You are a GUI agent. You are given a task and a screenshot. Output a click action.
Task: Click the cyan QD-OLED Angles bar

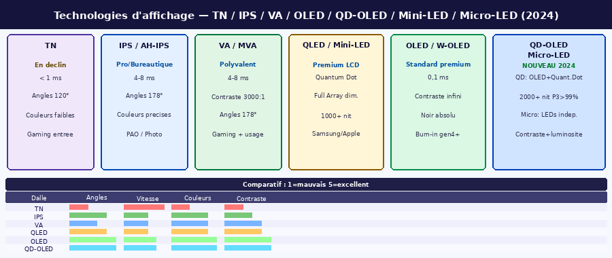click(x=93, y=248)
